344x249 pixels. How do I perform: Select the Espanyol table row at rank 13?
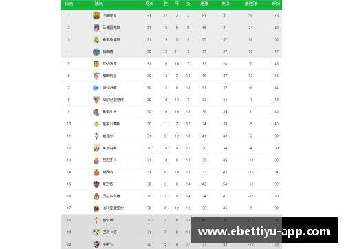[171, 160]
